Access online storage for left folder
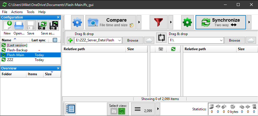This screenshot has height=116, width=258. click(149, 40)
